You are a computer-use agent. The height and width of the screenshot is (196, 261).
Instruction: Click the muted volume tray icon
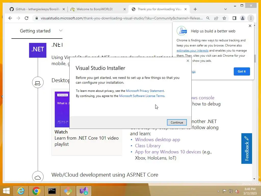click(237, 191)
